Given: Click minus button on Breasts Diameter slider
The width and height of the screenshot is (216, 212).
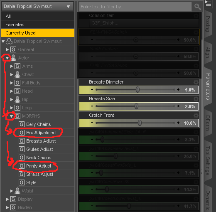Looking at the screenshot, I should [x=92, y=89].
